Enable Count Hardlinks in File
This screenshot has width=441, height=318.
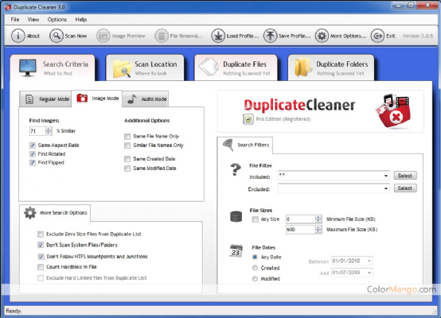pyautogui.click(x=41, y=267)
